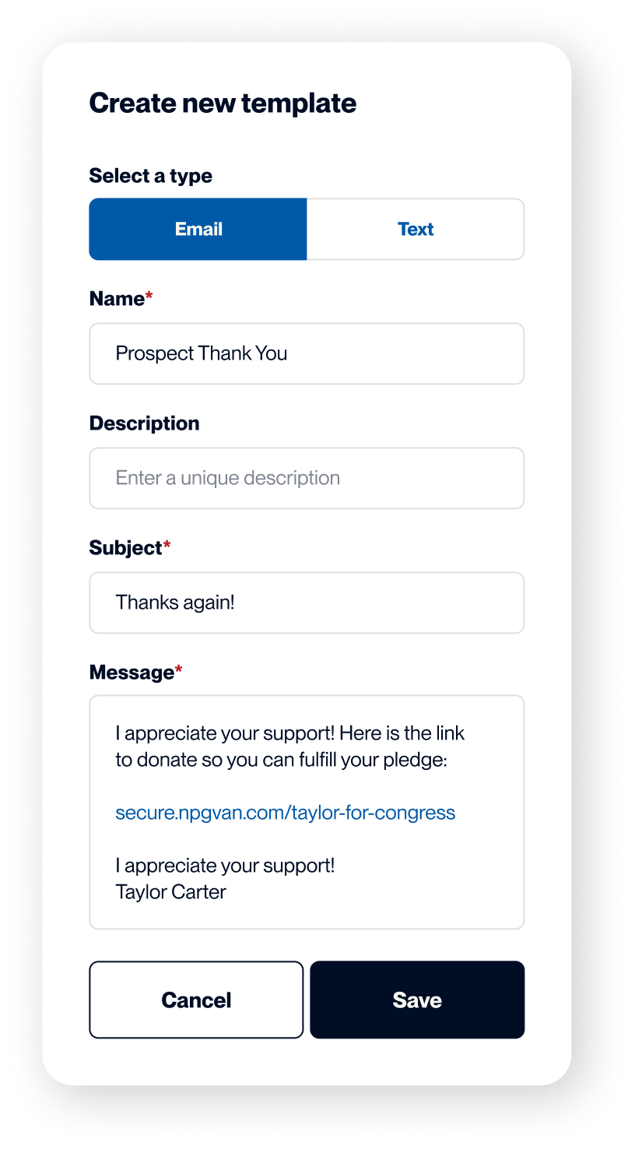This screenshot has width=635, height=1149.
Task: Click the Name input field
Action: pos(307,353)
